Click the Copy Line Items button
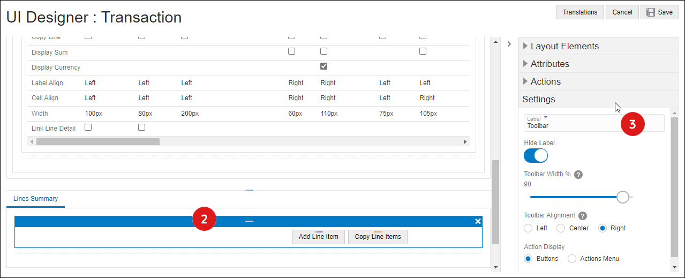The width and height of the screenshot is (685, 278). coord(378,237)
